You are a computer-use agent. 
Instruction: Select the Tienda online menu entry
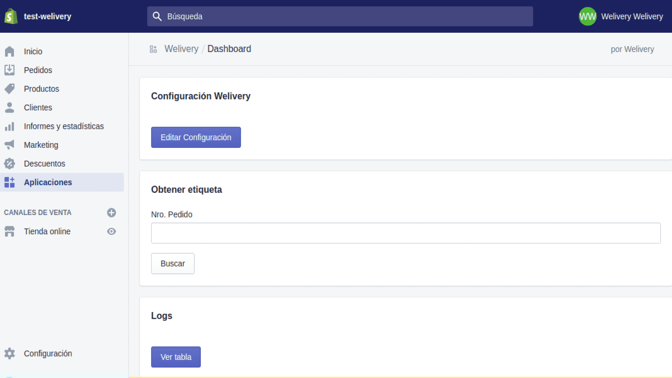click(47, 231)
